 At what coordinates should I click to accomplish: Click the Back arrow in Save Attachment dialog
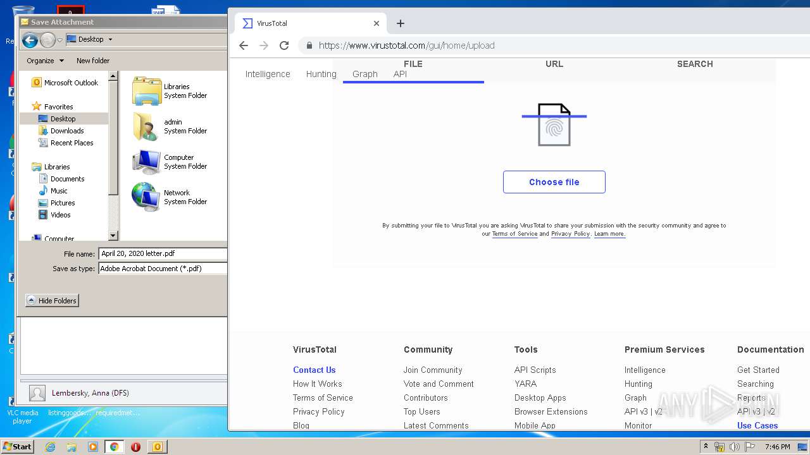[30, 40]
